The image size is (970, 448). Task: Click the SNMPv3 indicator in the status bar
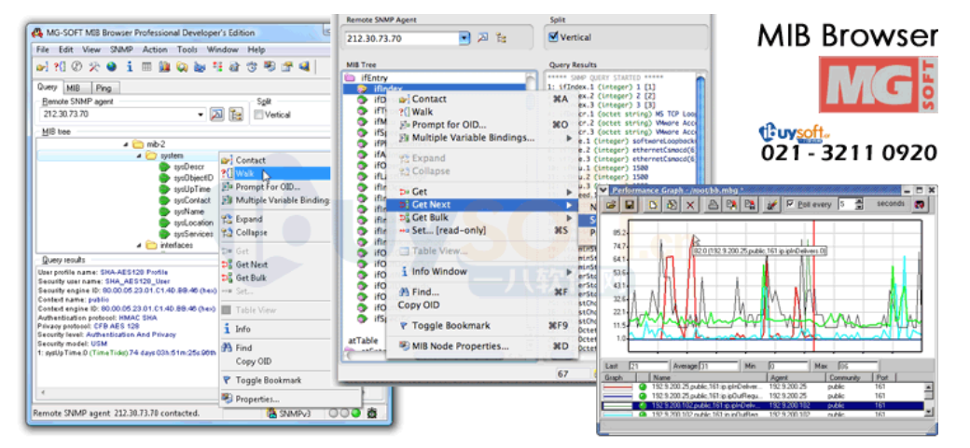tap(291, 413)
